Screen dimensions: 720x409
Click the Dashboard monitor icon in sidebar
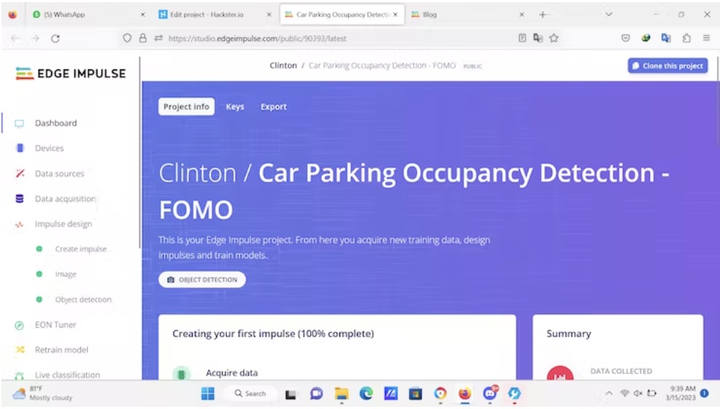(20, 123)
